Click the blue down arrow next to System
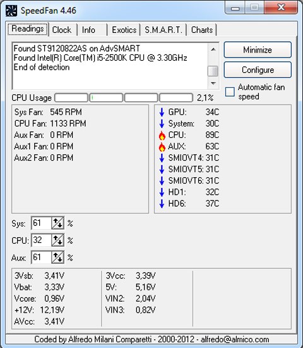The width and height of the screenshot is (303, 348). click(162, 123)
